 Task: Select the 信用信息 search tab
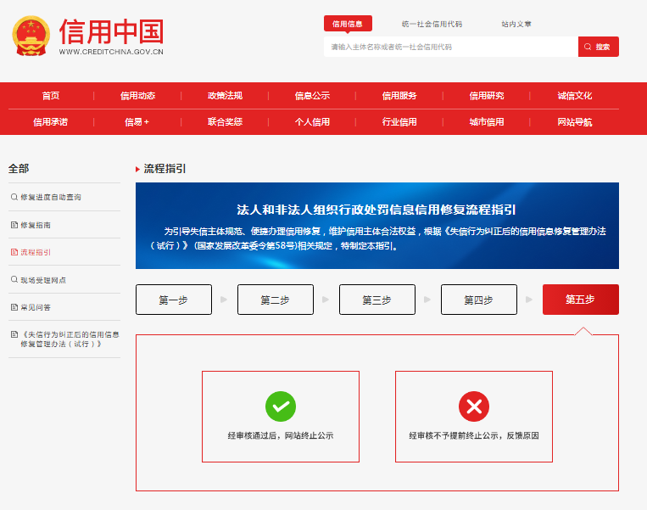pos(348,25)
